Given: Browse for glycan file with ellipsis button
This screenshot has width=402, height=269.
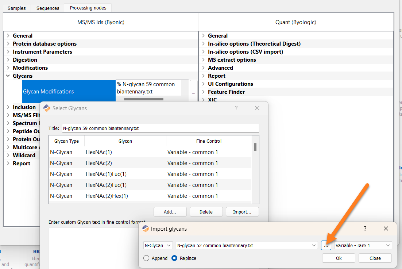Looking at the screenshot, I should click(326, 245).
